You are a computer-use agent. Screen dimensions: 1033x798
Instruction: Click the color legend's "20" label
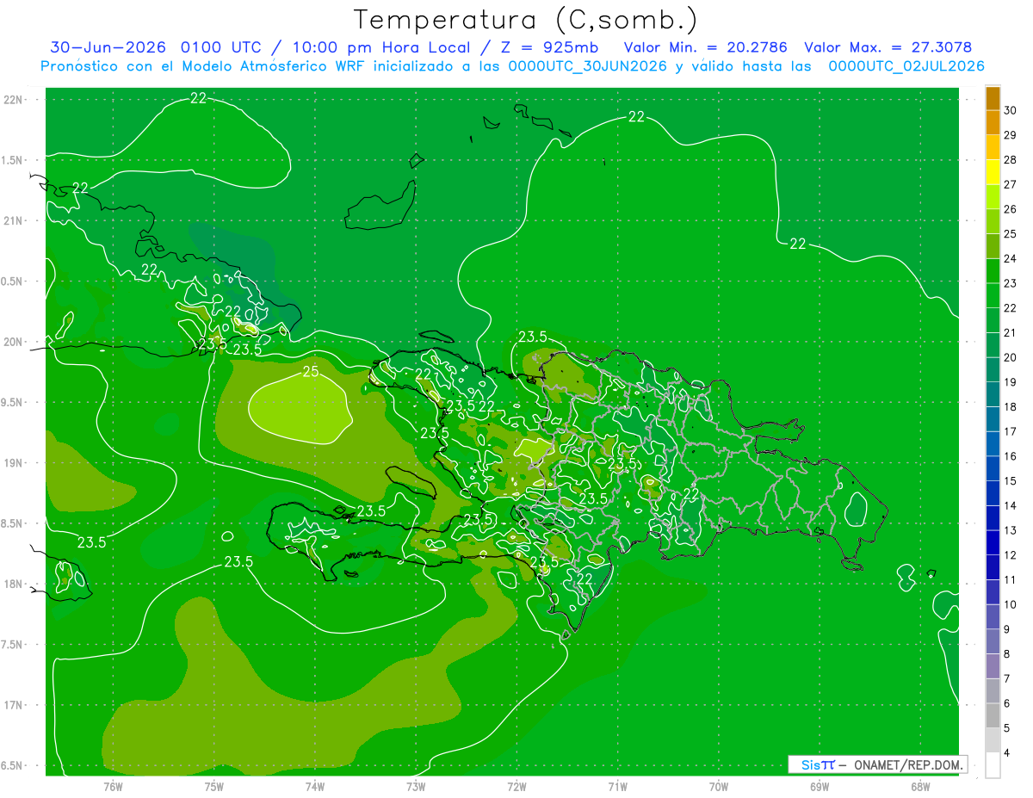tap(1011, 357)
